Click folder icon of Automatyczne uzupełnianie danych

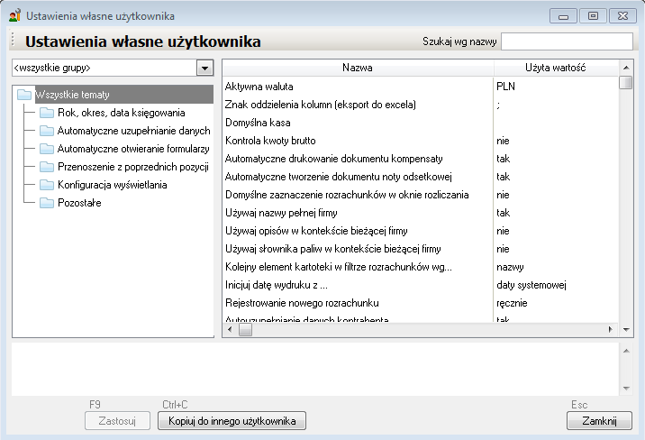[47, 131]
